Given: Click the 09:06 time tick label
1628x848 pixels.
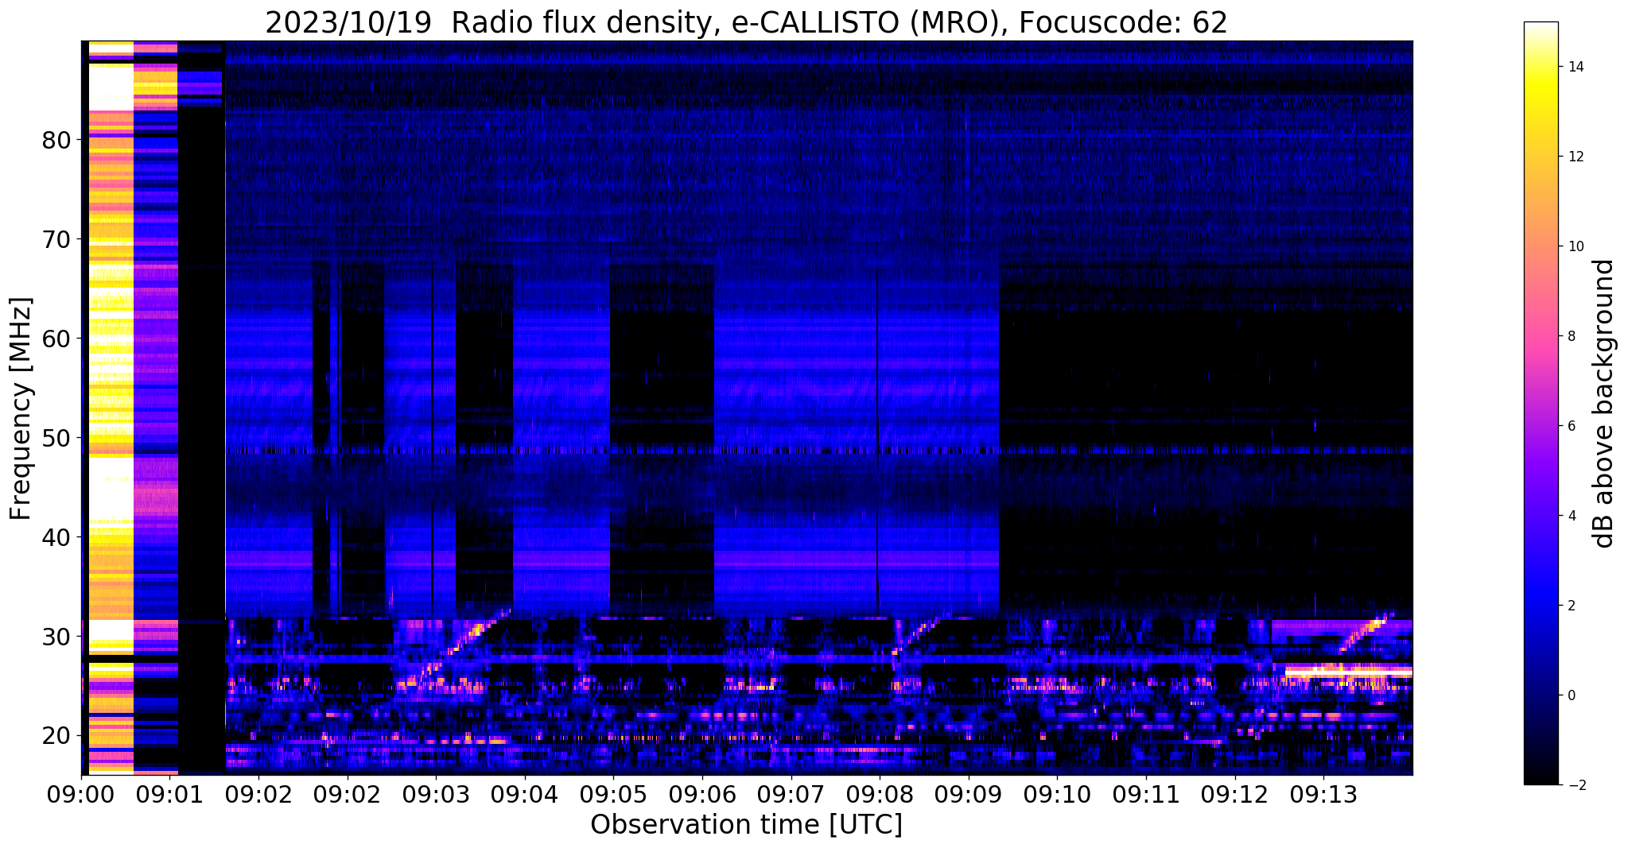Looking at the screenshot, I should point(702,795).
